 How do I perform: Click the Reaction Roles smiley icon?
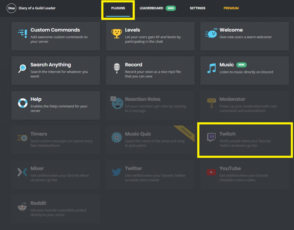[117, 103]
